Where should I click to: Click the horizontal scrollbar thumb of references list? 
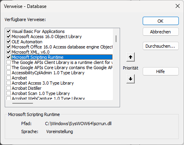23,103
